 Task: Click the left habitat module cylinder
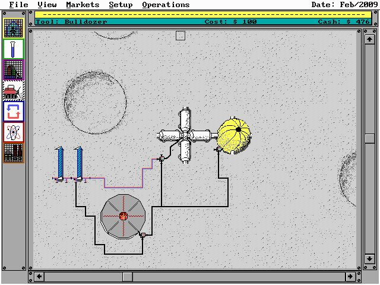170,135
